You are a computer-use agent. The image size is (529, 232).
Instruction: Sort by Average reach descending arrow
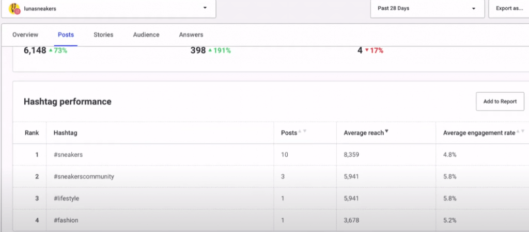(386, 131)
